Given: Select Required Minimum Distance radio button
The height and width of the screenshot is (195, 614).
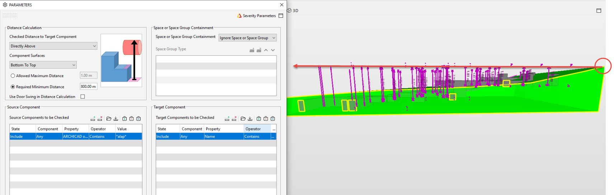Looking at the screenshot, I should tap(13, 87).
